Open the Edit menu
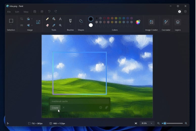This screenshot has height=131, width=196. coord(17,12)
